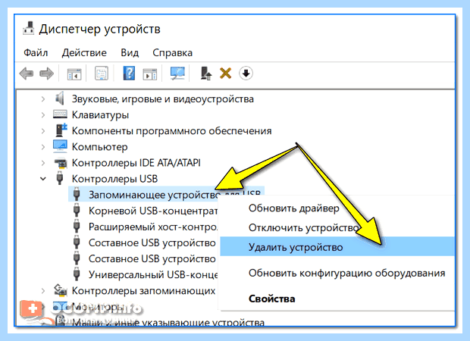Click Scan for hardware changes monitor icon
Screen dimensions: 470x341
coord(177,73)
